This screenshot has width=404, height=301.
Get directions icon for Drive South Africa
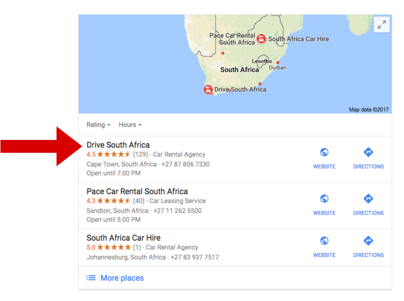(368, 152)
